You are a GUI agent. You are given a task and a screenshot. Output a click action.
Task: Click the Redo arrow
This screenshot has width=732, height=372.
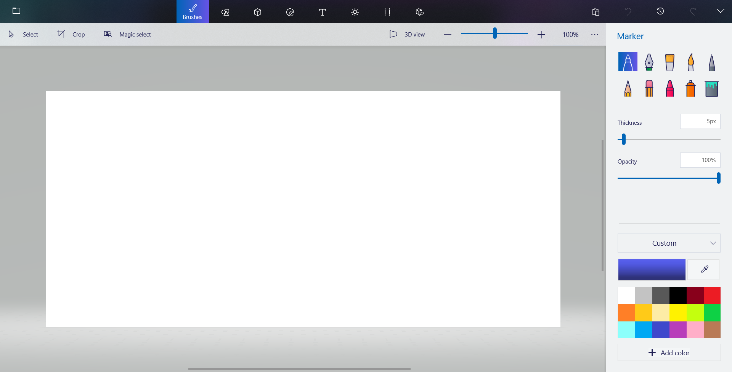coord(693,11)
